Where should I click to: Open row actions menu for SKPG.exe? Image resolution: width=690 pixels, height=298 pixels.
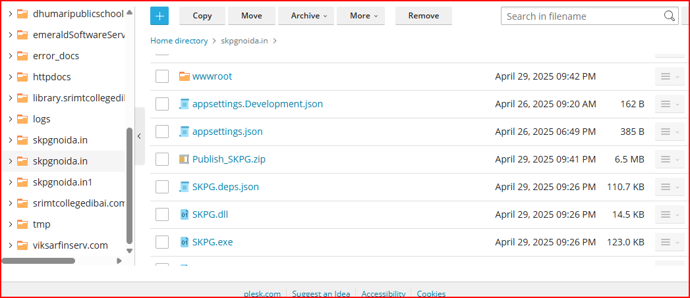pyautogui.click(x=669, y=242)
